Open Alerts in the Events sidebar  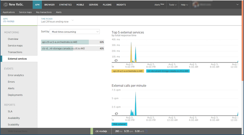11,88
